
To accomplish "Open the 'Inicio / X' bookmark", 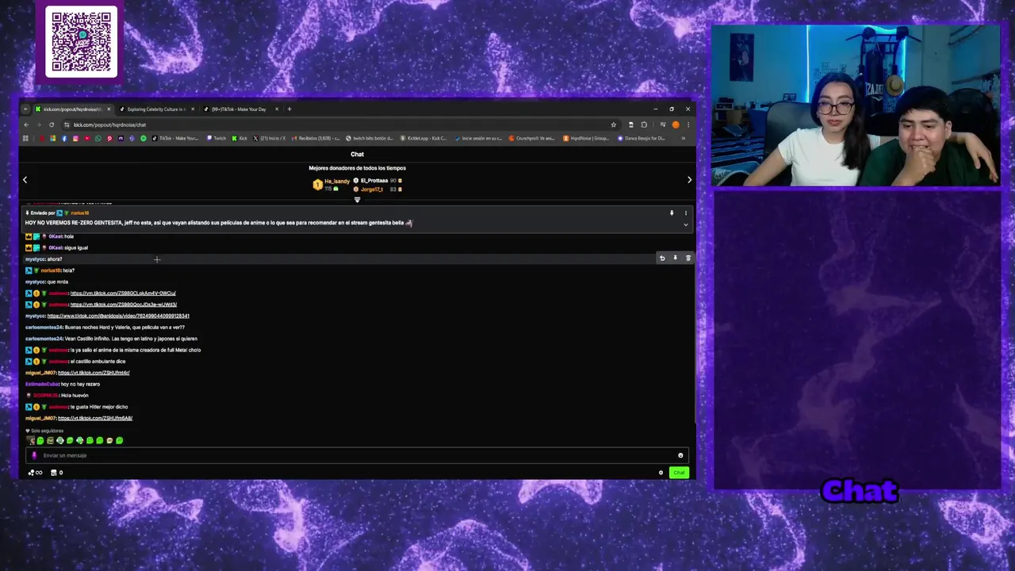I will tap(270, 138).
